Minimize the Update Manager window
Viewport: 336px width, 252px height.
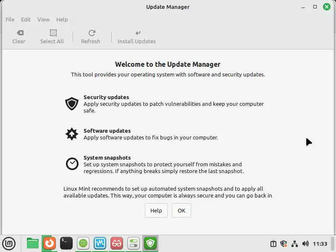[303, 7]
